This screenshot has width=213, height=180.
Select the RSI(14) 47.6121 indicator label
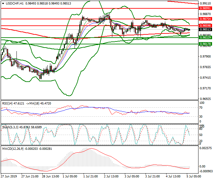click(13, 104)
